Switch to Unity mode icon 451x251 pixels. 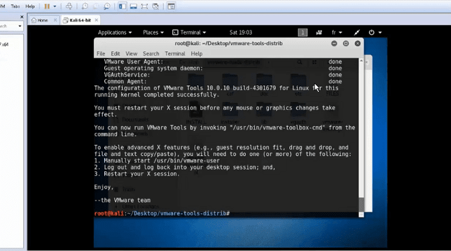[156, 6]
